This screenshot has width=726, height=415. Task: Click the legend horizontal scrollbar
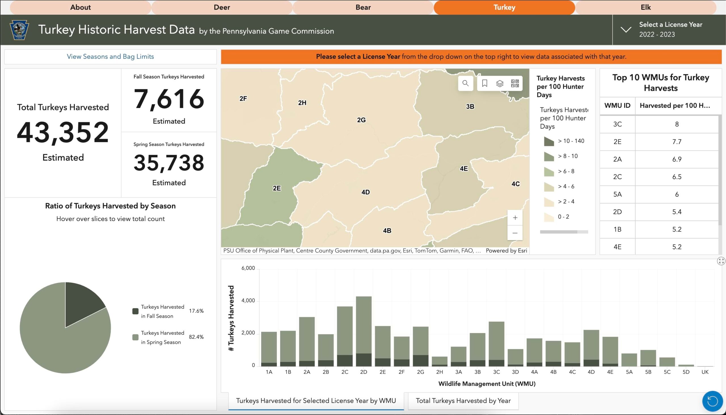(558, 232)
